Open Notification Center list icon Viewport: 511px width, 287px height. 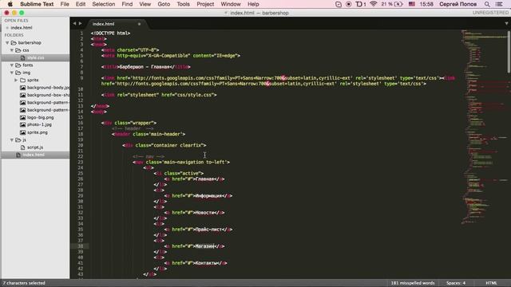[499, 4]
